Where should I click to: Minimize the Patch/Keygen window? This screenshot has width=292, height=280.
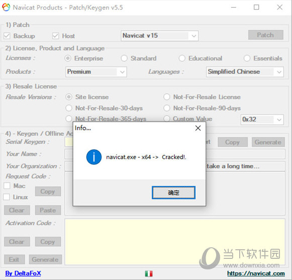pos(234,8)
